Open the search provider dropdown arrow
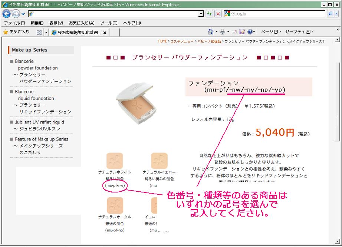 [336, 14]
